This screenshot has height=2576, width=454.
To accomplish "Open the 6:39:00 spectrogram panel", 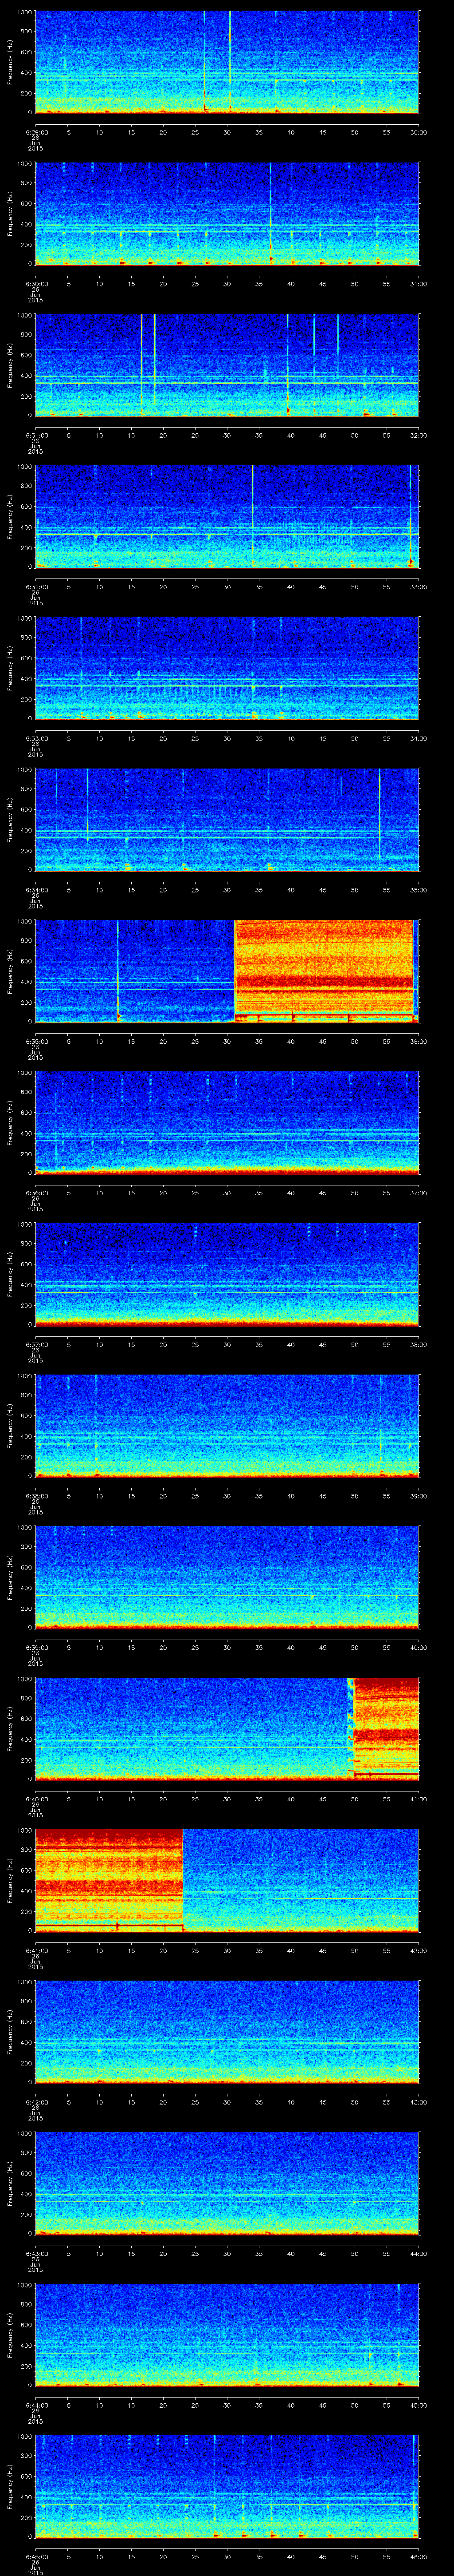I will [227, 1577].
